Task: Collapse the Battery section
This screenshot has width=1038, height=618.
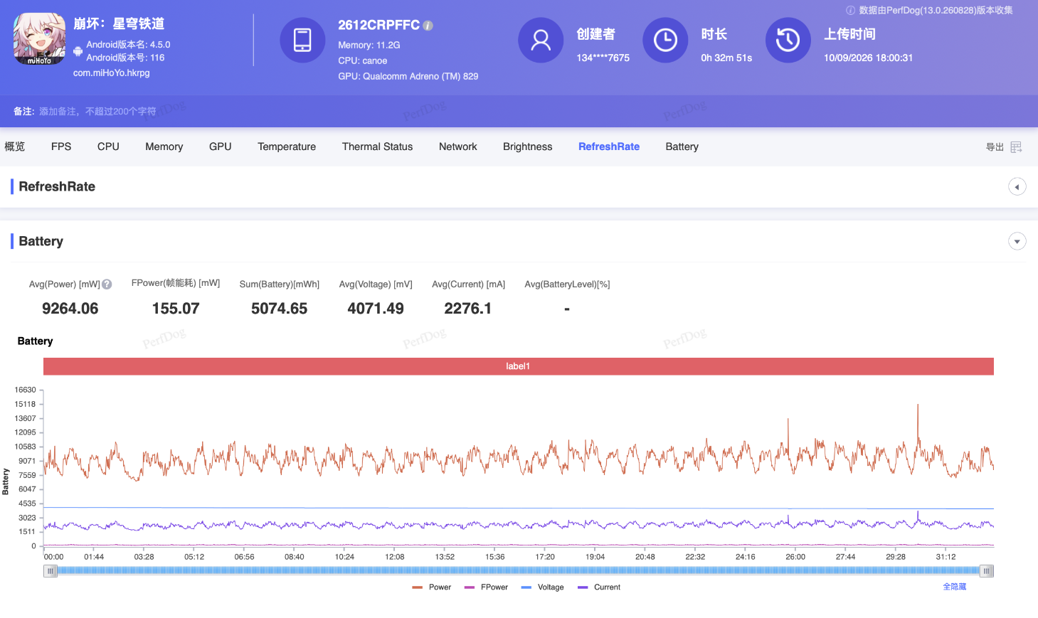Action: [x=1017, y=242]
